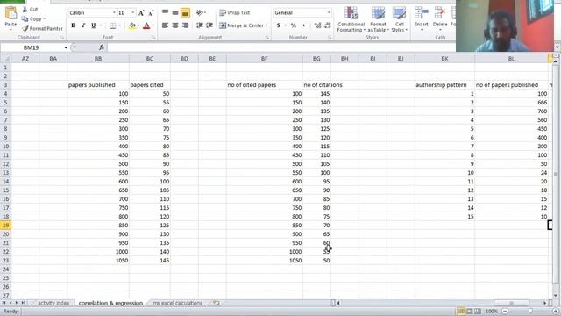Open the Fill Color dropdown arrow
This screenshot has height=316, width=561.
[x=138, y=25]
